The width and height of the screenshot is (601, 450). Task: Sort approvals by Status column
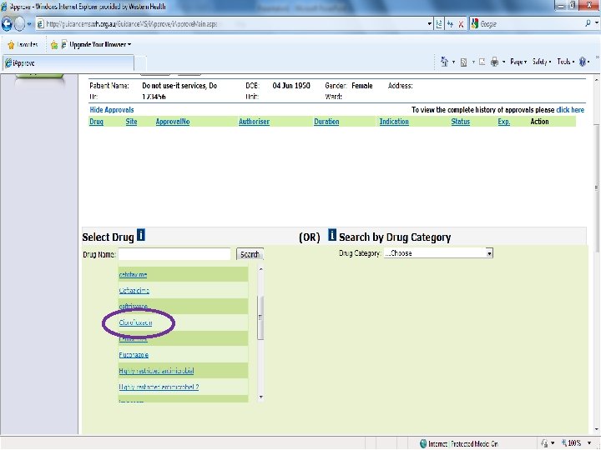click(460, 122)
